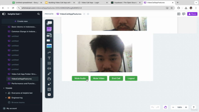
Task: Open browser extensions puzzle icon
Action: [x=178, y=8]
